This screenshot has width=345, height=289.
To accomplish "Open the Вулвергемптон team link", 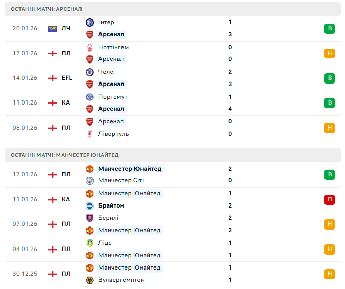I will click(121, 280).
